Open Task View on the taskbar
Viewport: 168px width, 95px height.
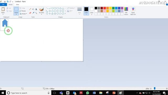point(54,93)
